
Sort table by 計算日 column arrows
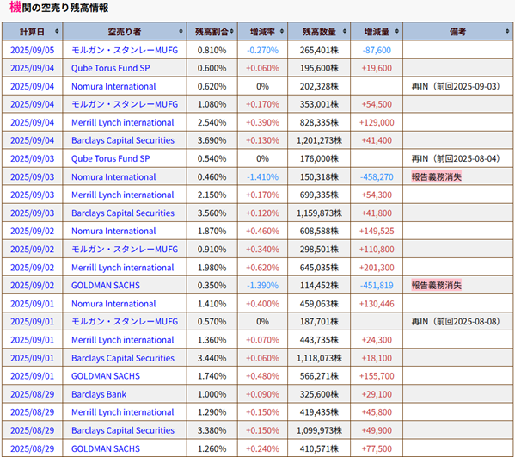point(57,31)
